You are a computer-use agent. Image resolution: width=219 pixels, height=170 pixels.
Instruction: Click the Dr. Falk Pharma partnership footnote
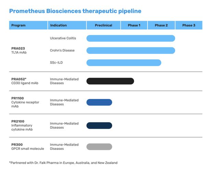[63, 163]
